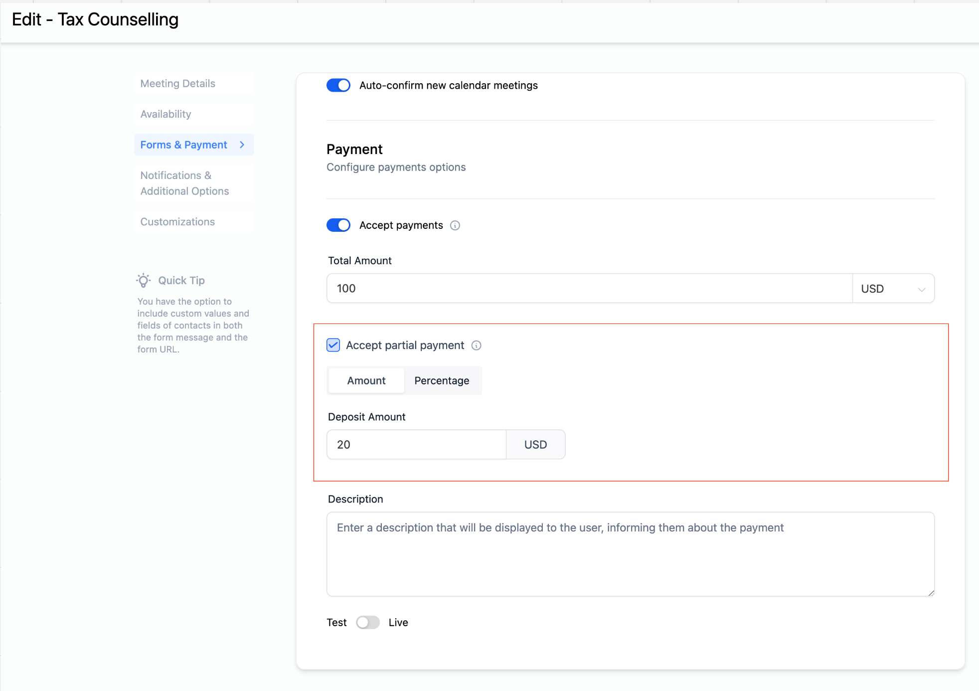The width and height of the screenshot is (979, 691).
Task: Open Notifications & Additional Options
Action: 184,183
